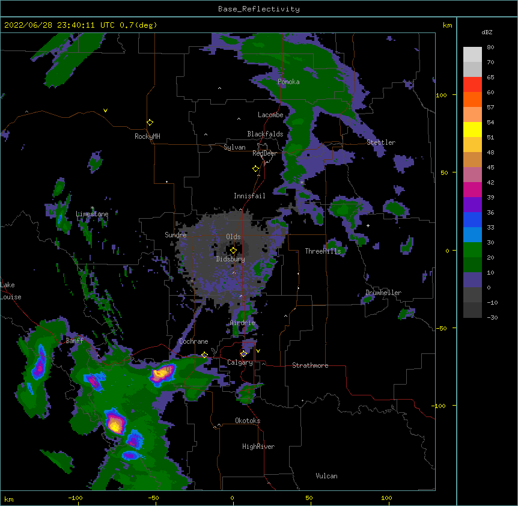Click the Vulcan label
This screenshot has width=518, height=506.
[x=326, y=476]
